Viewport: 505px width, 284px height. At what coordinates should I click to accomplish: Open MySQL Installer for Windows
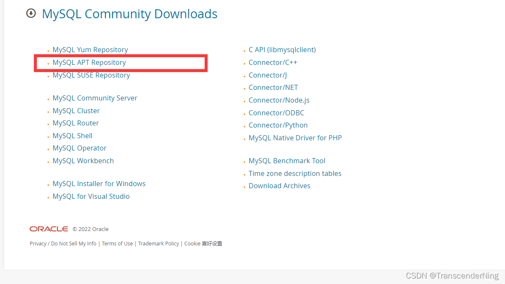tap(99, 184)
